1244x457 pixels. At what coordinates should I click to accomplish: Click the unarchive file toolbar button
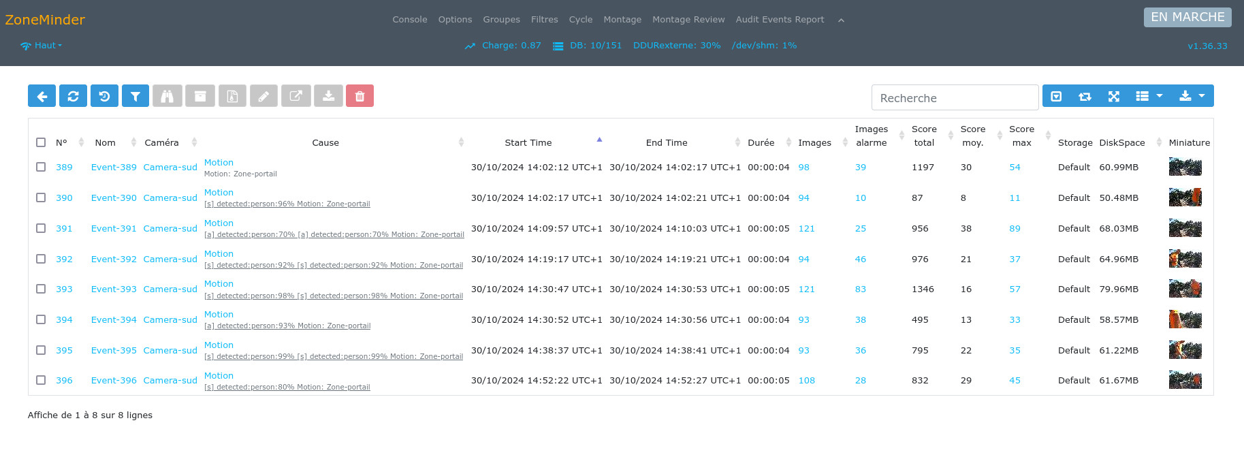(232, 96)
